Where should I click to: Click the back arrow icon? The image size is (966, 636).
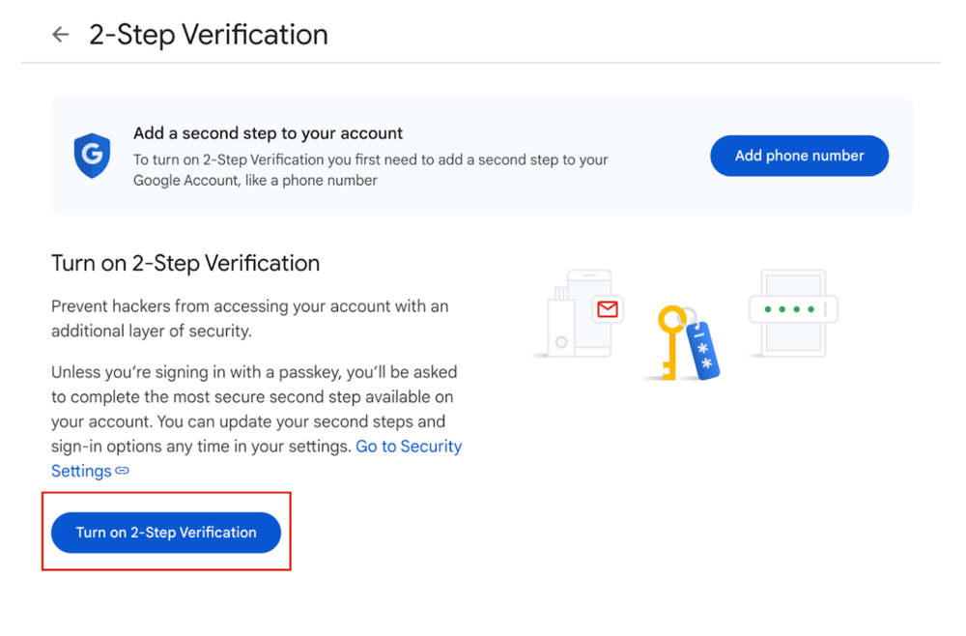click(x=61, y=35)
